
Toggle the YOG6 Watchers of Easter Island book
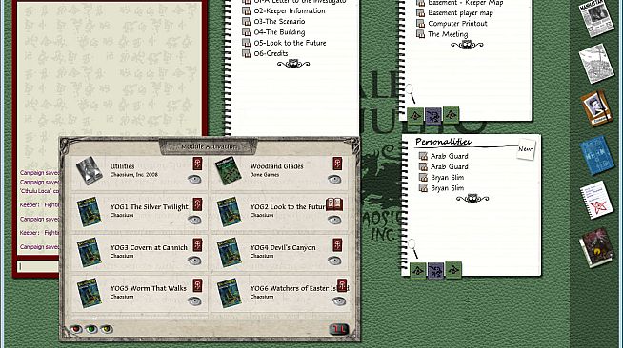pos(342,285)
